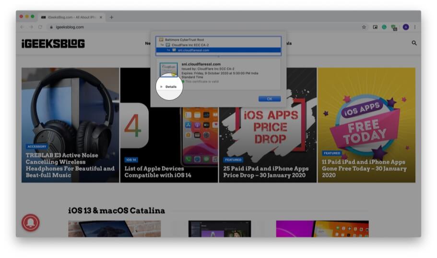This screenshot has height=258, width=437.
Task: Click the iOS 14 category tag
Action: click(x=131, y=160)
